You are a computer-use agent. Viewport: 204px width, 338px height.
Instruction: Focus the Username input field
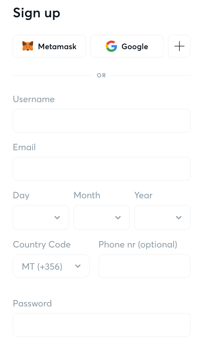(x=102, y=121)
